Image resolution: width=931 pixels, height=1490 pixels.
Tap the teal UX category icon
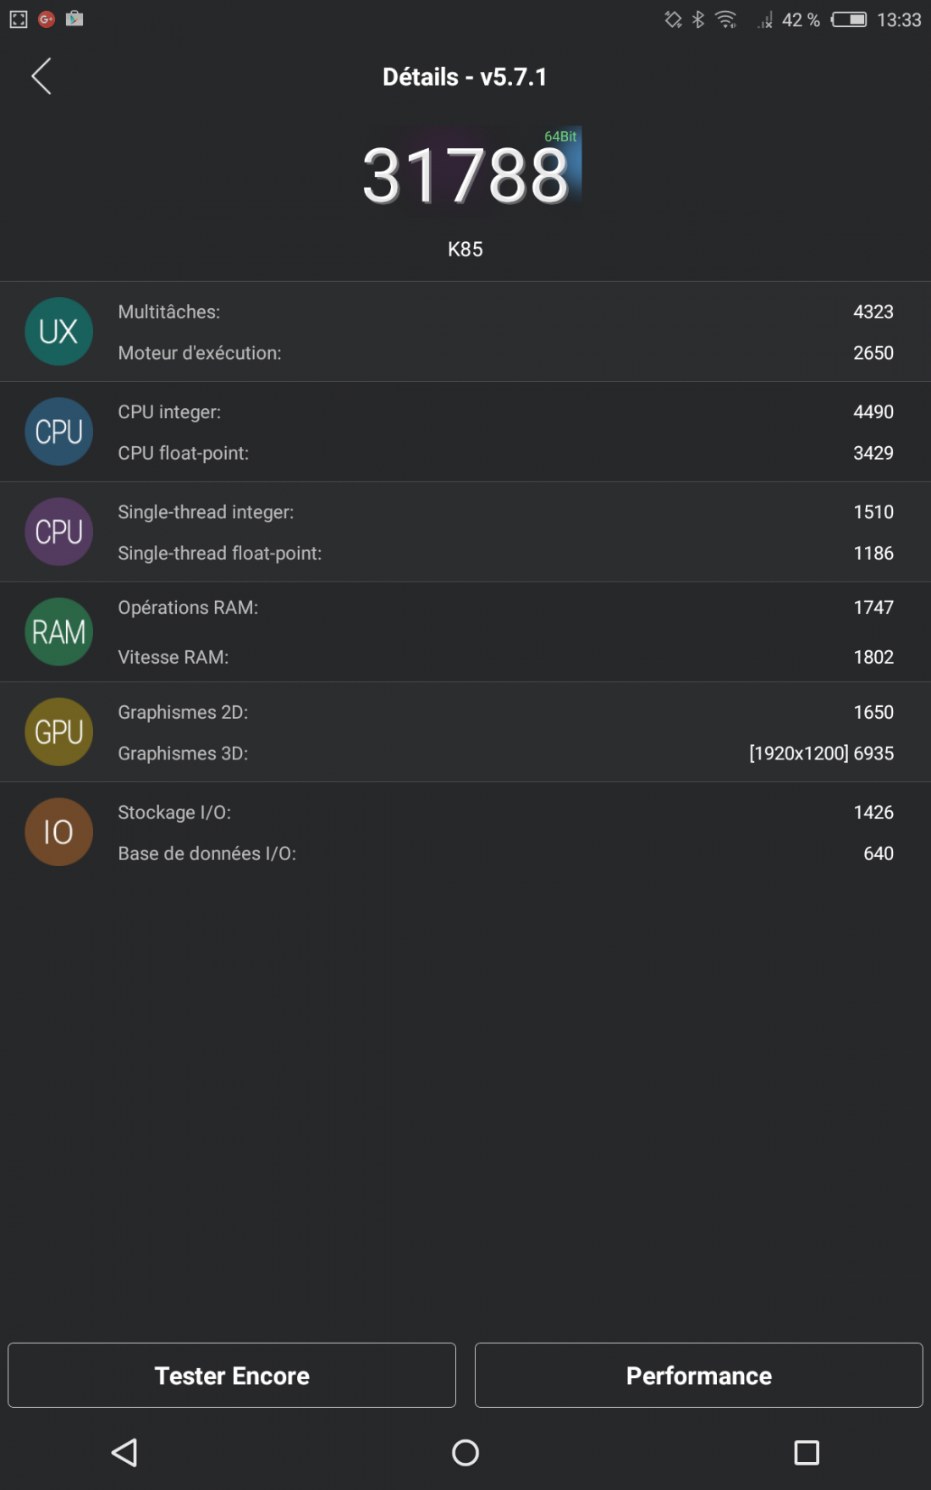58,331
